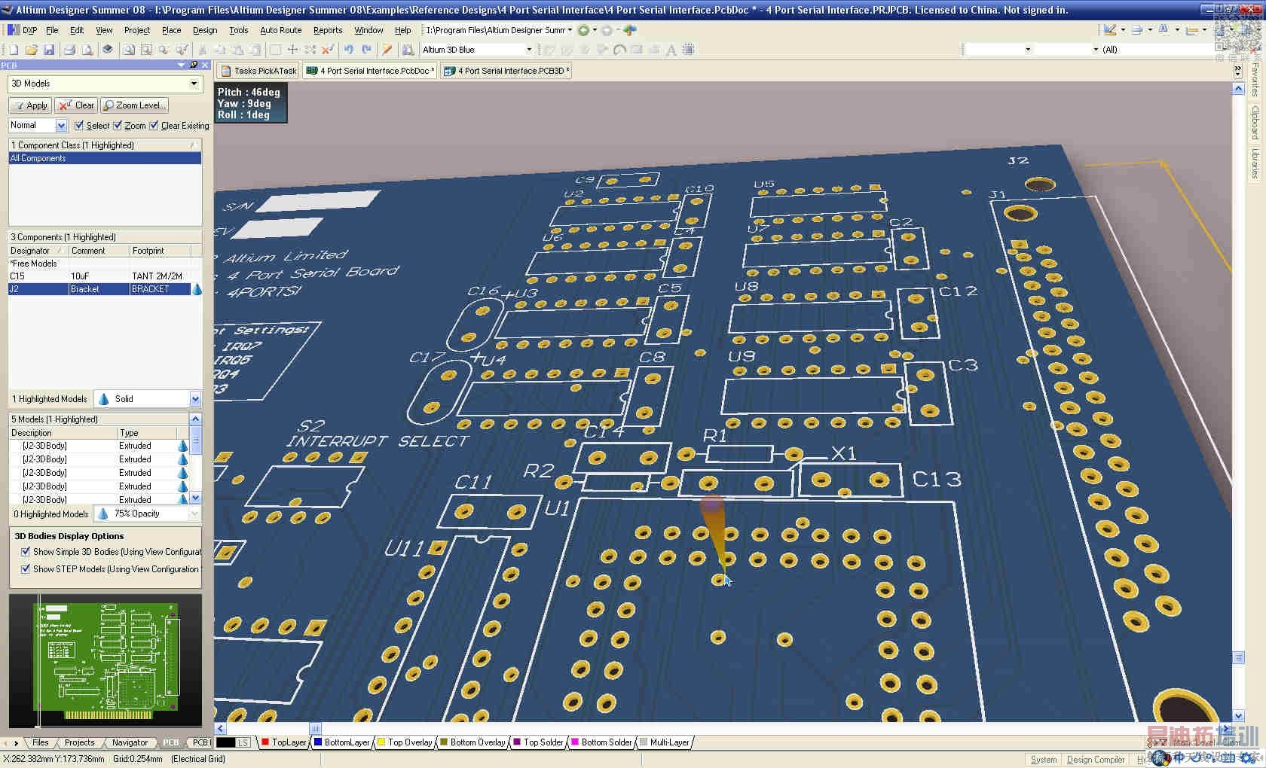Uncheck the Clear Existing checkbox
This screenshot has height=768, width=1266.
click(154, 126)
